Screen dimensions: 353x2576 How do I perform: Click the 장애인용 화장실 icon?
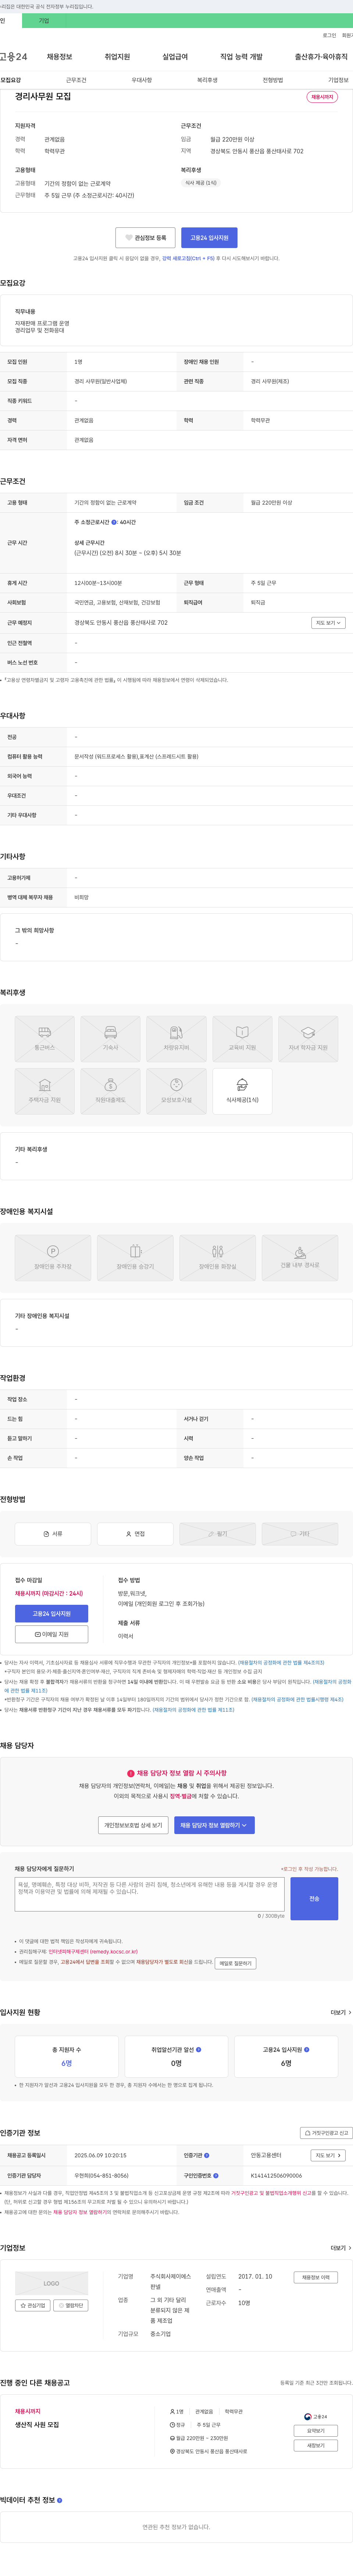pyautogui.click(x=217, y=1258)
